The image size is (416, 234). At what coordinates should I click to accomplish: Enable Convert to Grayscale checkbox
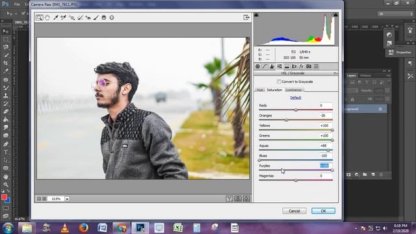click(x=279, y=82)
